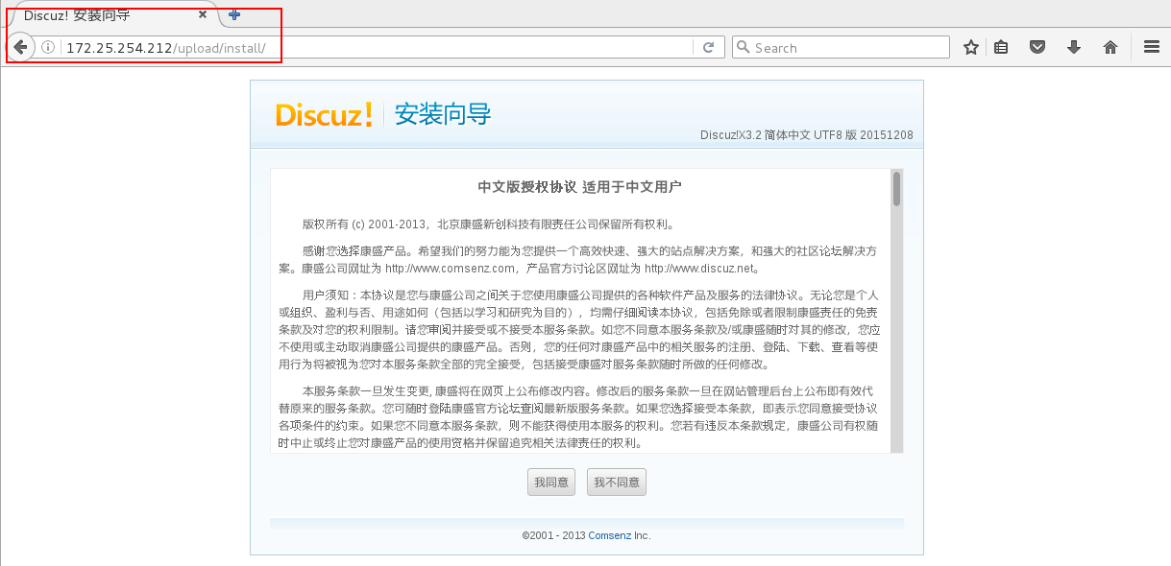Click the paragraph starting 用户须知
The height and width of the screenshot is (566, 1171).
coord(578,329)
